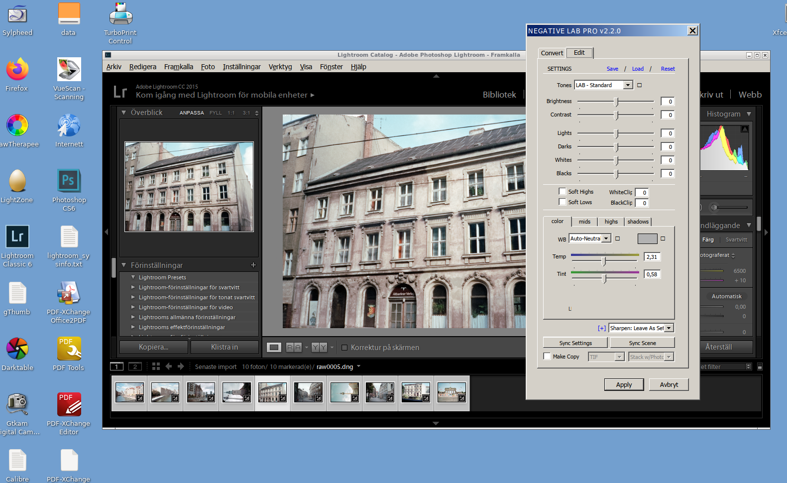The height and width of the screenshot is (483, 787).
Task: Toggle small box next to gray swatch
Action: 663,239
